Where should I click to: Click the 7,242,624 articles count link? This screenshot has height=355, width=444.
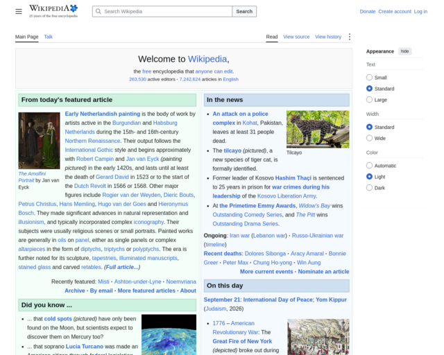pos(189,79)
